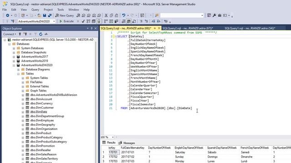291x163 pixels.
Task: Click the Decrease Indent icon
Action: tap(153, 21)
